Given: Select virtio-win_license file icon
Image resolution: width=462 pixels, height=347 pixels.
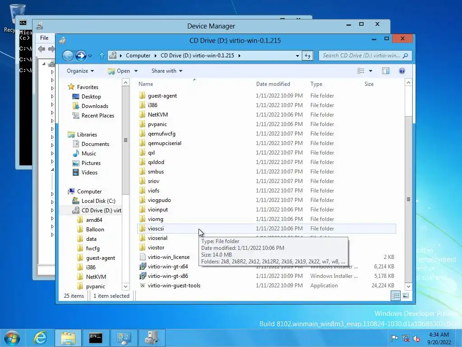Looking at the screenshot, I should tap(143, 257).
